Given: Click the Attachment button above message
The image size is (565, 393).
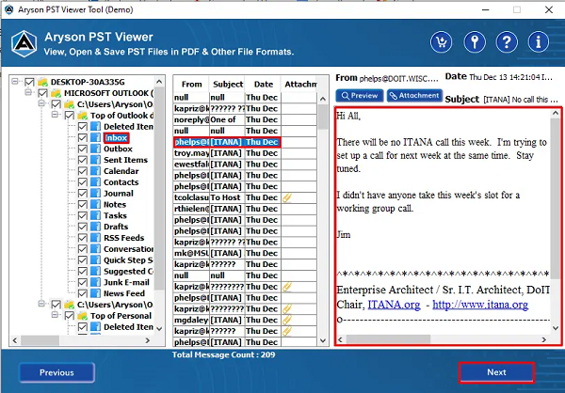Looking at the screenshot, I should click(x=414, y=96).
